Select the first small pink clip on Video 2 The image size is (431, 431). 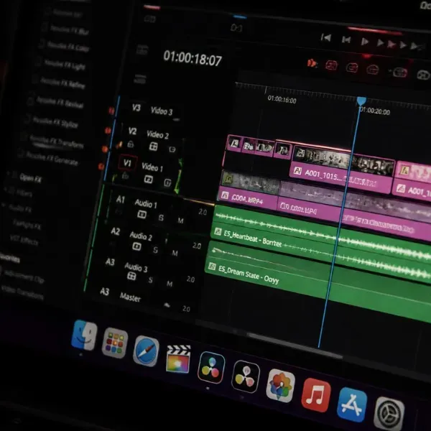click(234, 143)
